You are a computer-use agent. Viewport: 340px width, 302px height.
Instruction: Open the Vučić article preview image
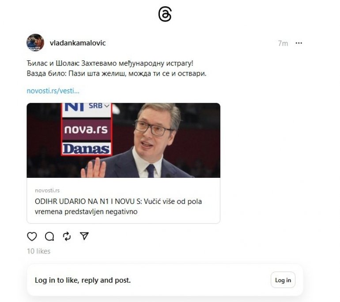pos(123,140)
